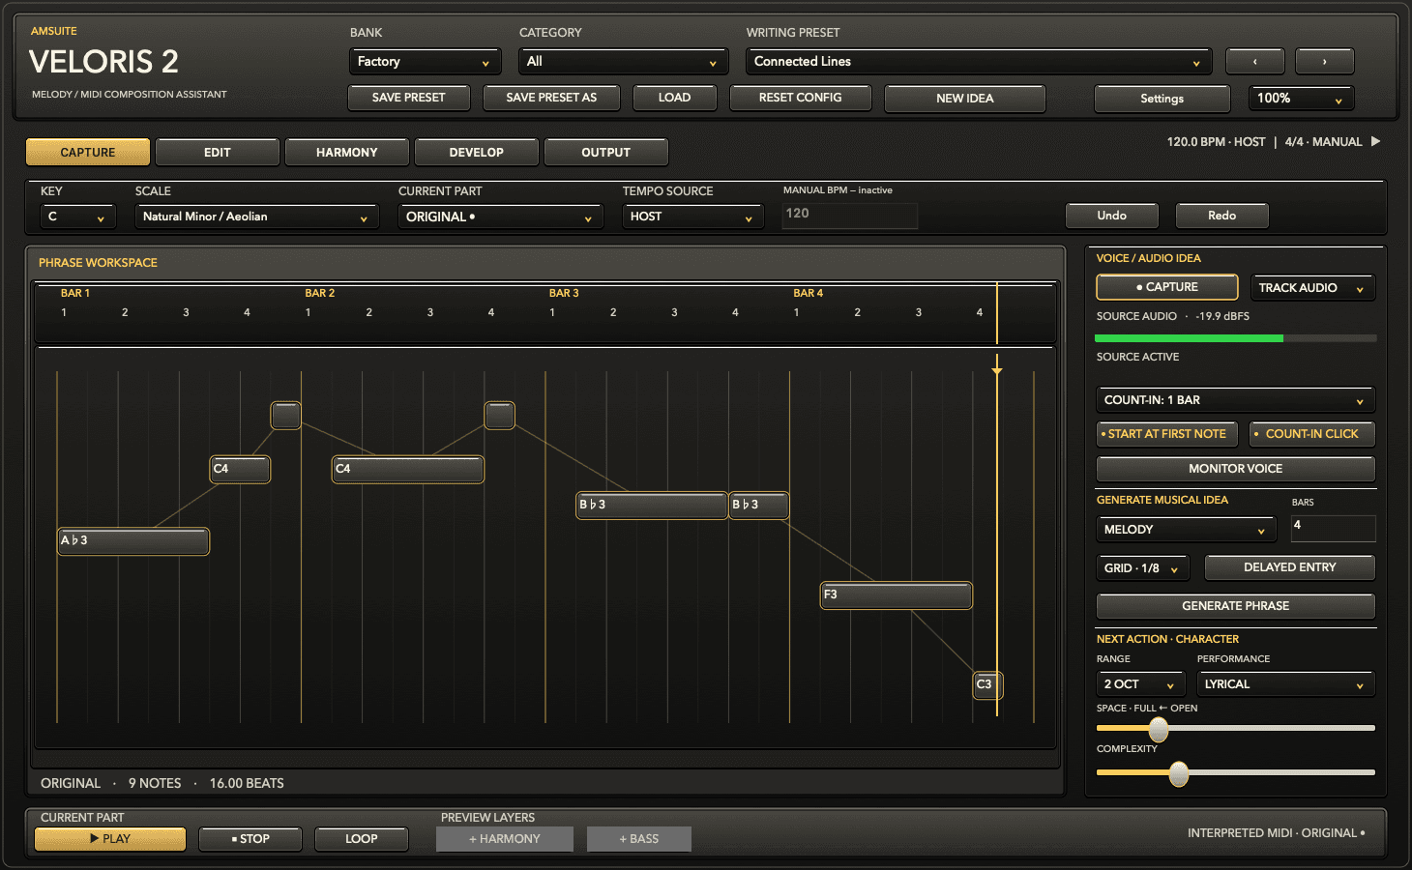The width and height of the screenshot is (1412, 870).
Task: Open the Key dropdown set to C
Action: 78,217
